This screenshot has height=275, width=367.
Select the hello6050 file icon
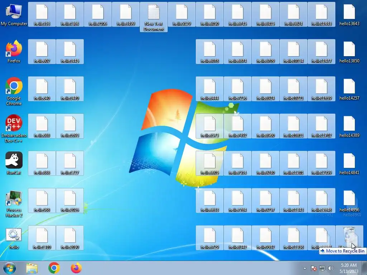pos(209,14)
